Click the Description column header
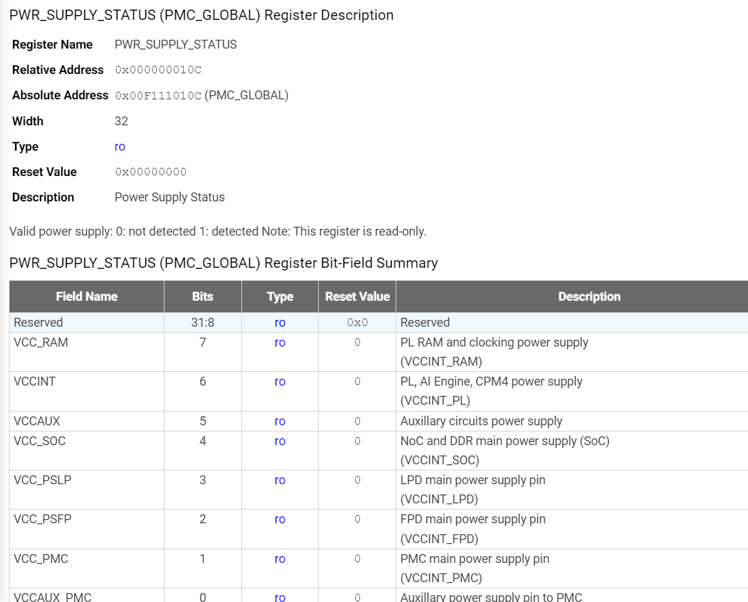Image resolution: width=748 pixels, height=602 pixels. pos(589,297)
